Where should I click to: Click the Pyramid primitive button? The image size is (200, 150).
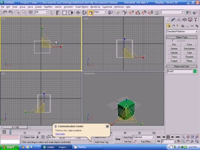[189, 57]
